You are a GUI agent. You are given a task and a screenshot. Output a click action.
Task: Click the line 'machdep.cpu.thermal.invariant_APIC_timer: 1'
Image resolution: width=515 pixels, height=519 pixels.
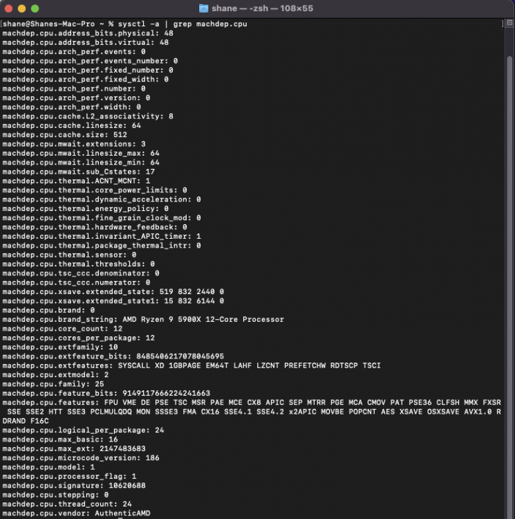coord(102,237)
